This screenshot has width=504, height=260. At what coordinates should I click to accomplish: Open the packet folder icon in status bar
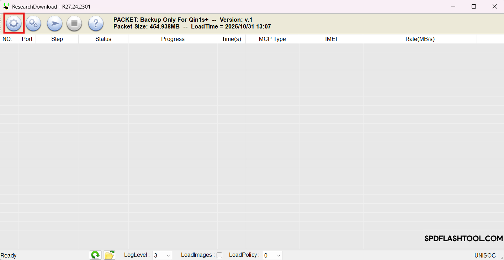pos(110,255)
